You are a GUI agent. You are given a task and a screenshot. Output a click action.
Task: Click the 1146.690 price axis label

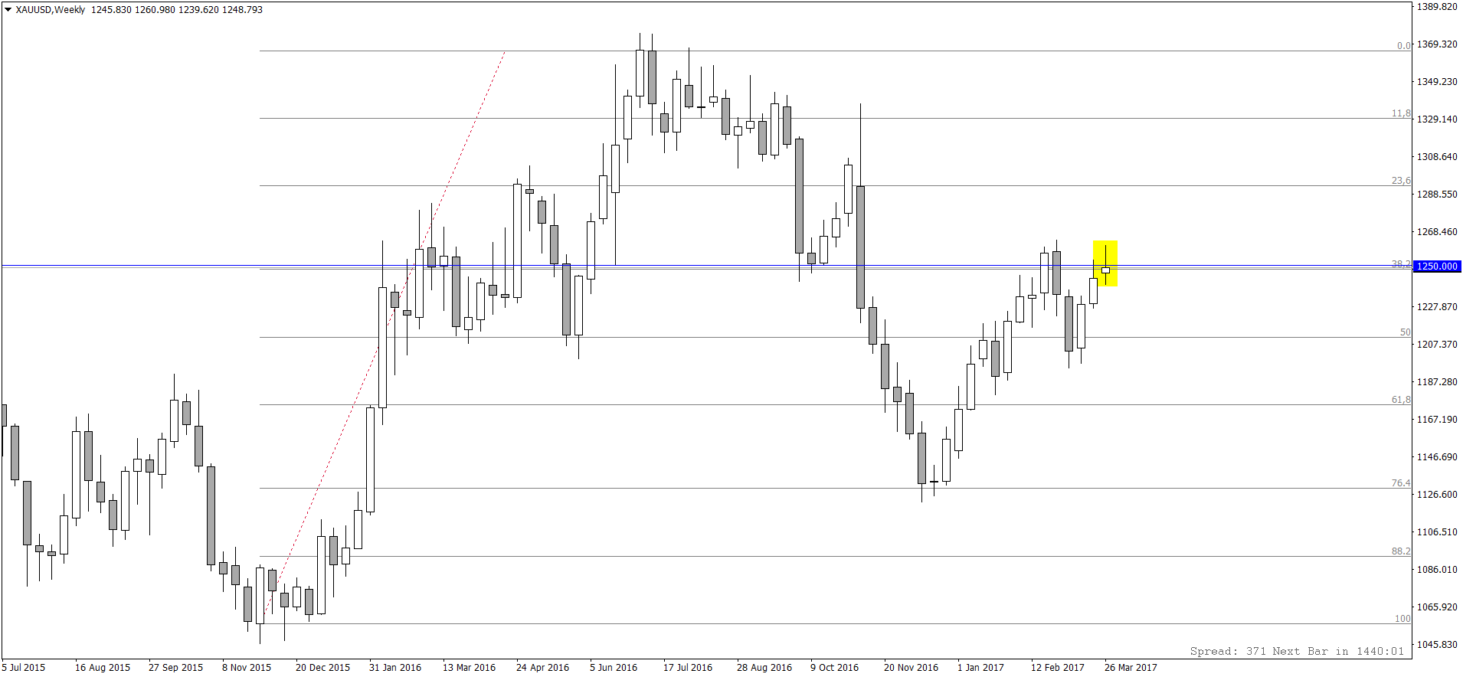(1437, 457)
